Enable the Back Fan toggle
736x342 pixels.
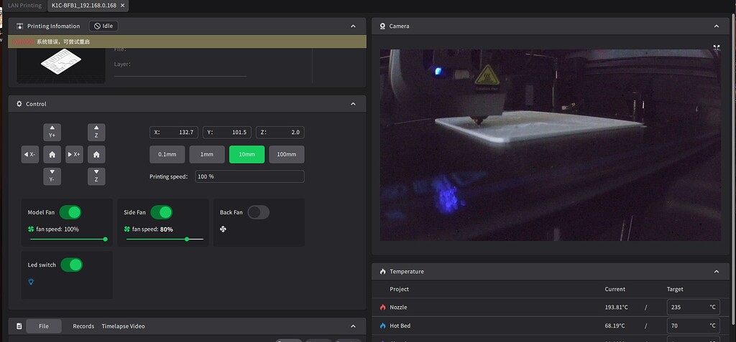(258, 212)
